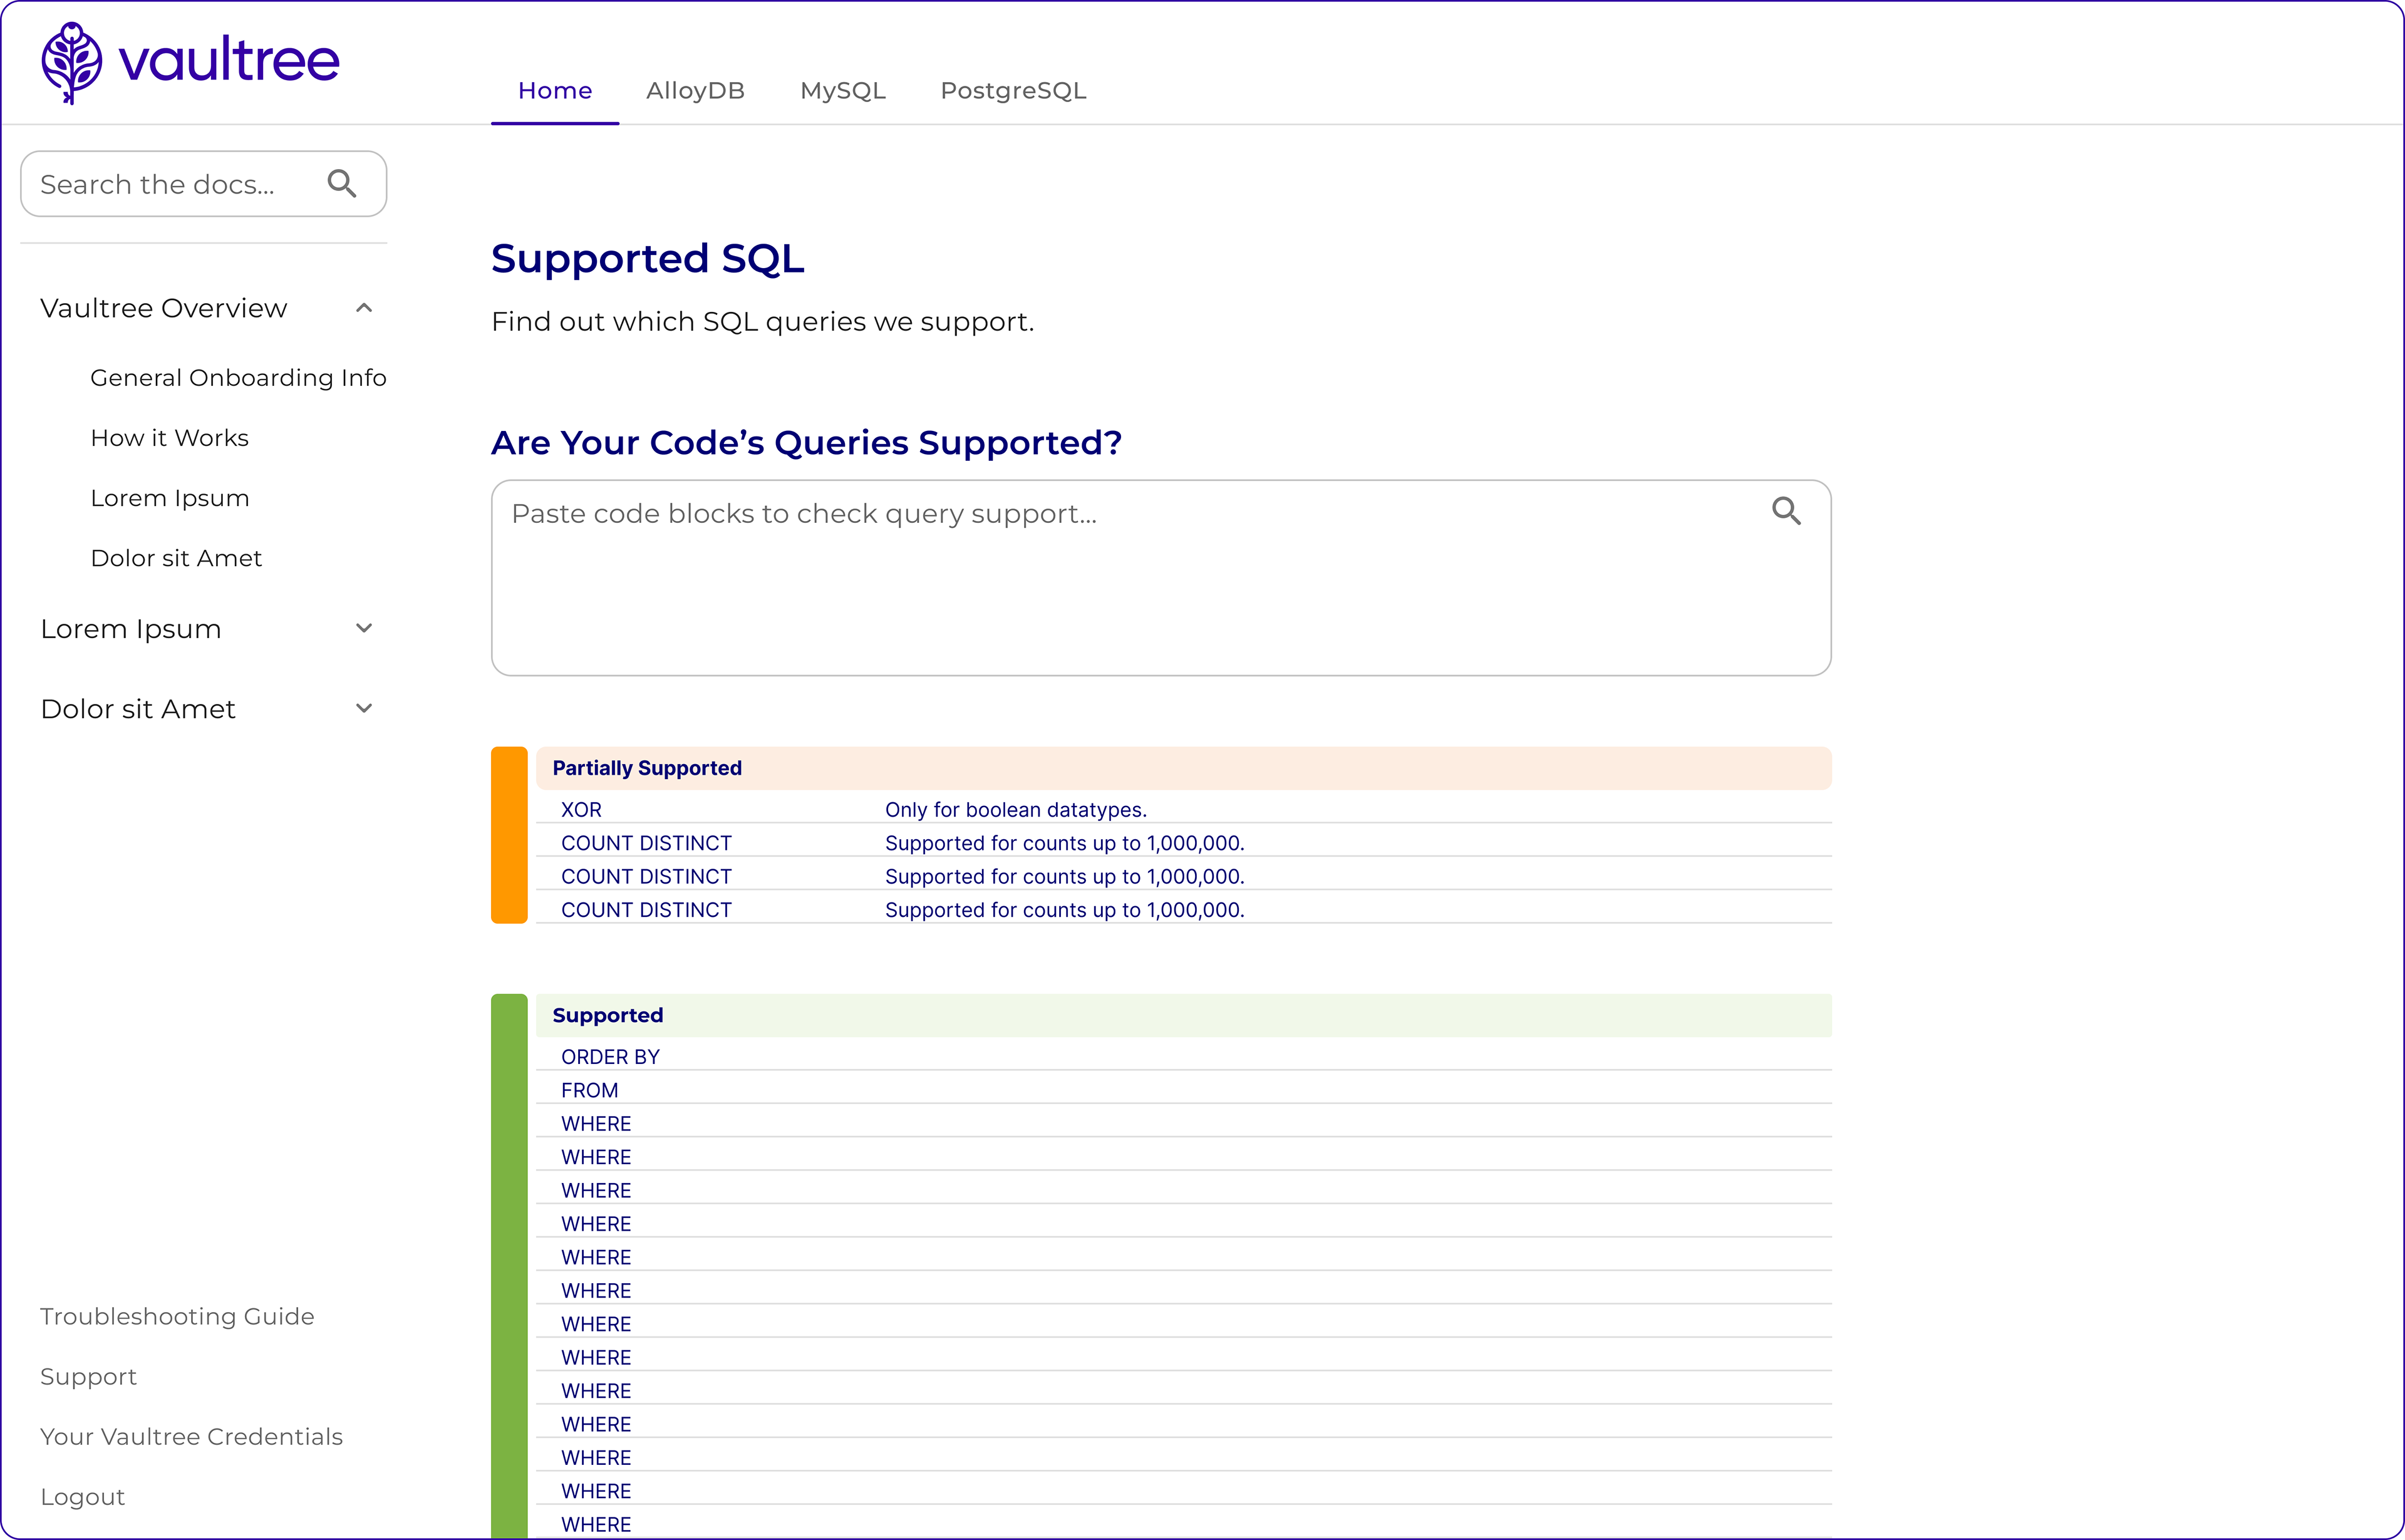Click the Supported section header

[1183, 1015]
